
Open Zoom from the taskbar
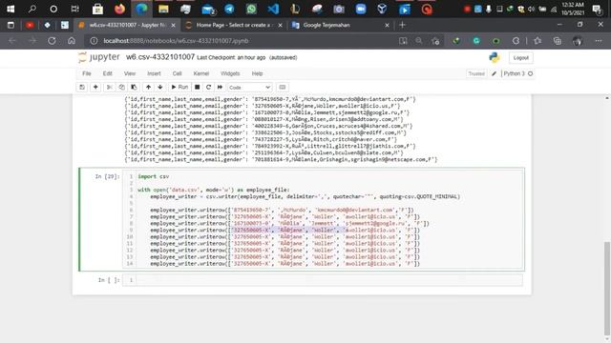(361, 9)
